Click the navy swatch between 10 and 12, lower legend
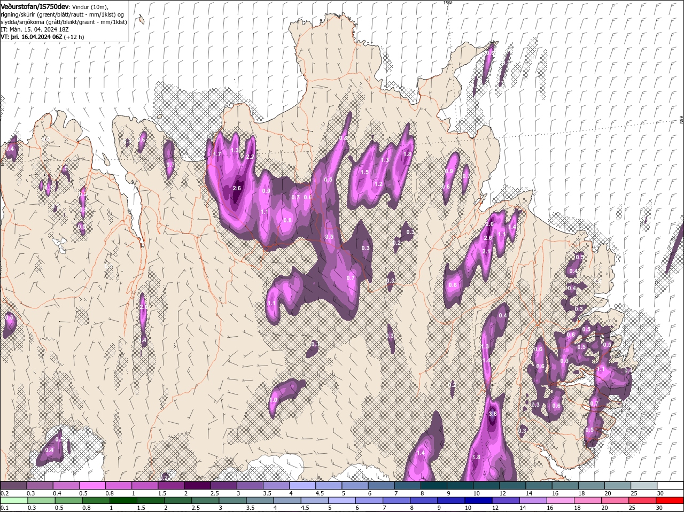The height and width of the screenshot is (512, 684). (x=479, y=501)
